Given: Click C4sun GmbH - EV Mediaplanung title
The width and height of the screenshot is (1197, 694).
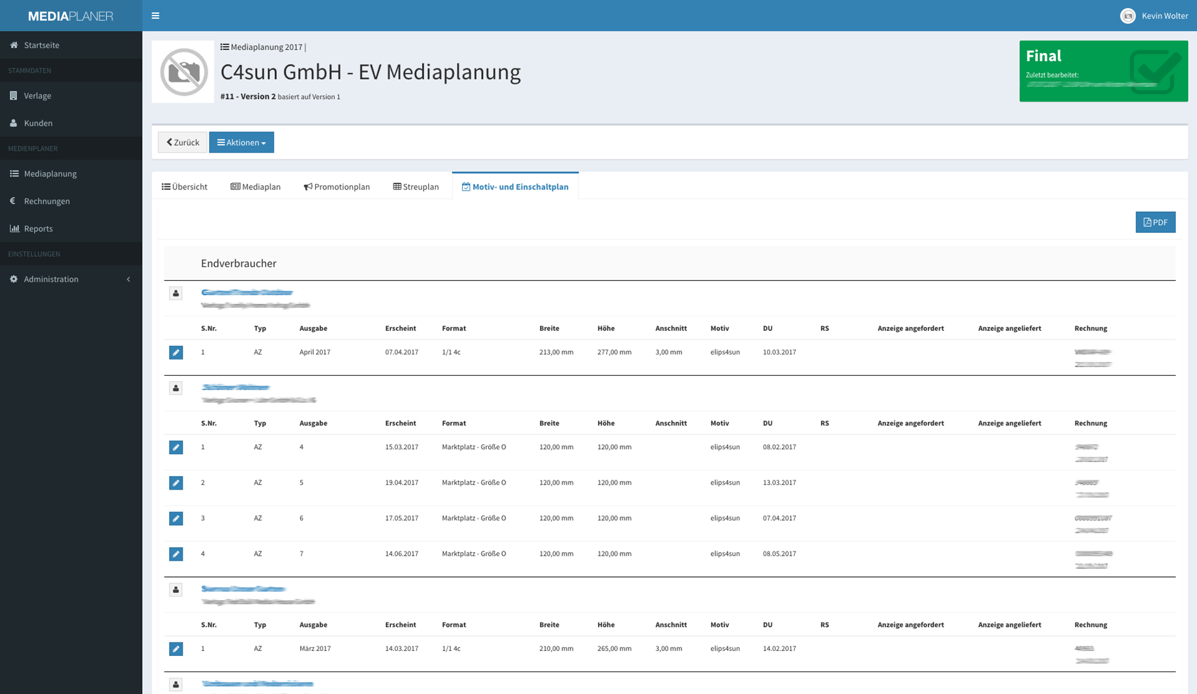Looking at the screenshot, I should point(370,72).
